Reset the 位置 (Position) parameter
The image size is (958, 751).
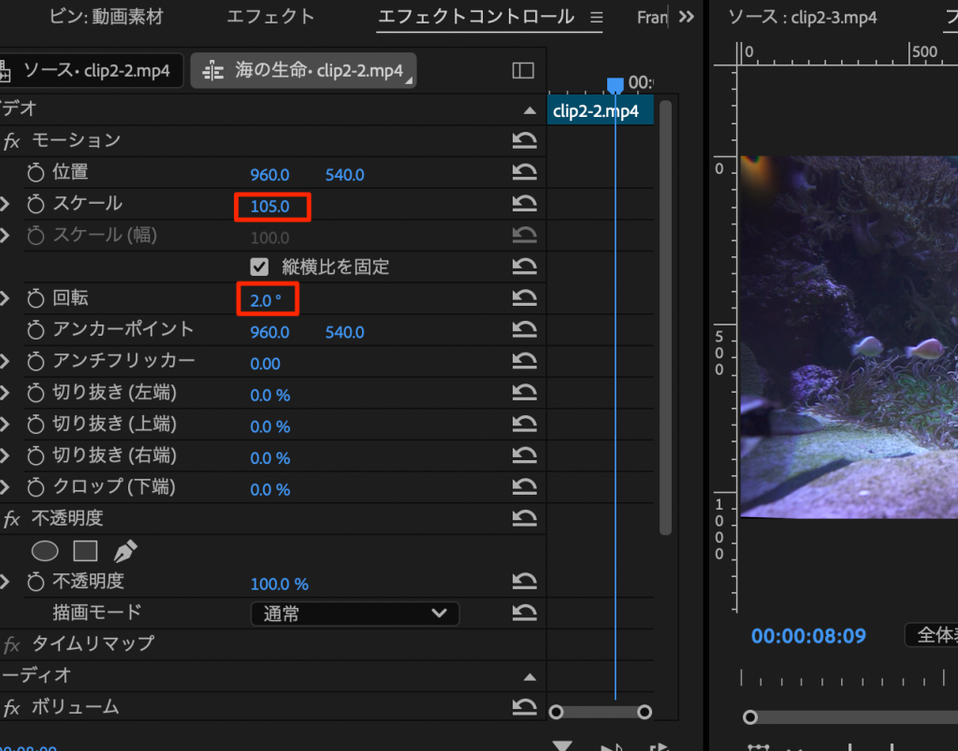click(x=524, y=173)
